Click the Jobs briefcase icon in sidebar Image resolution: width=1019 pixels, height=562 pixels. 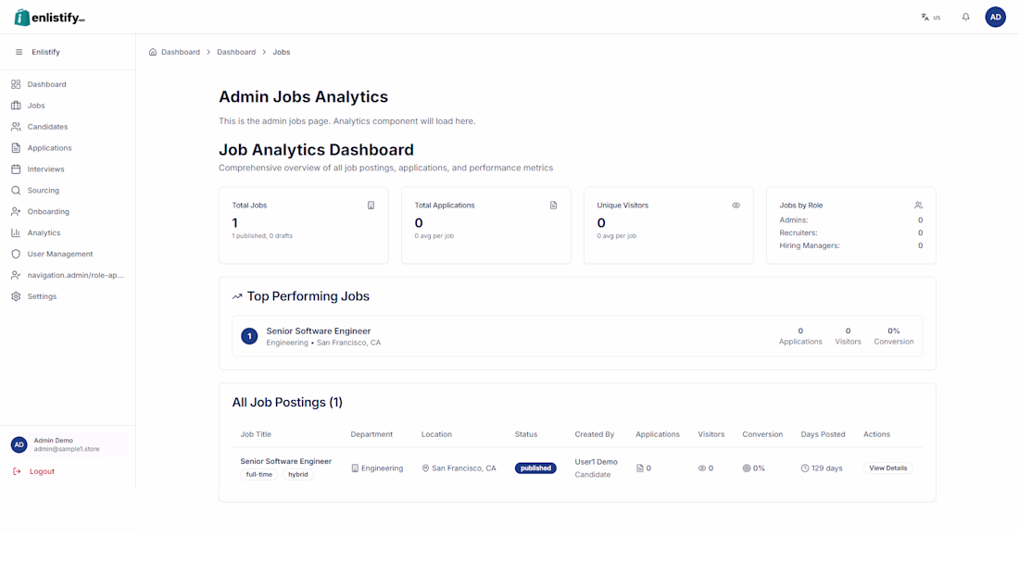16,106
